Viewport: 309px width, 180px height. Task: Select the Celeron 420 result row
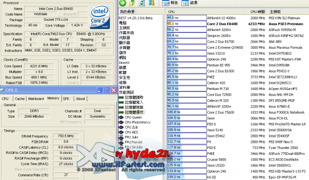(238, 83)
